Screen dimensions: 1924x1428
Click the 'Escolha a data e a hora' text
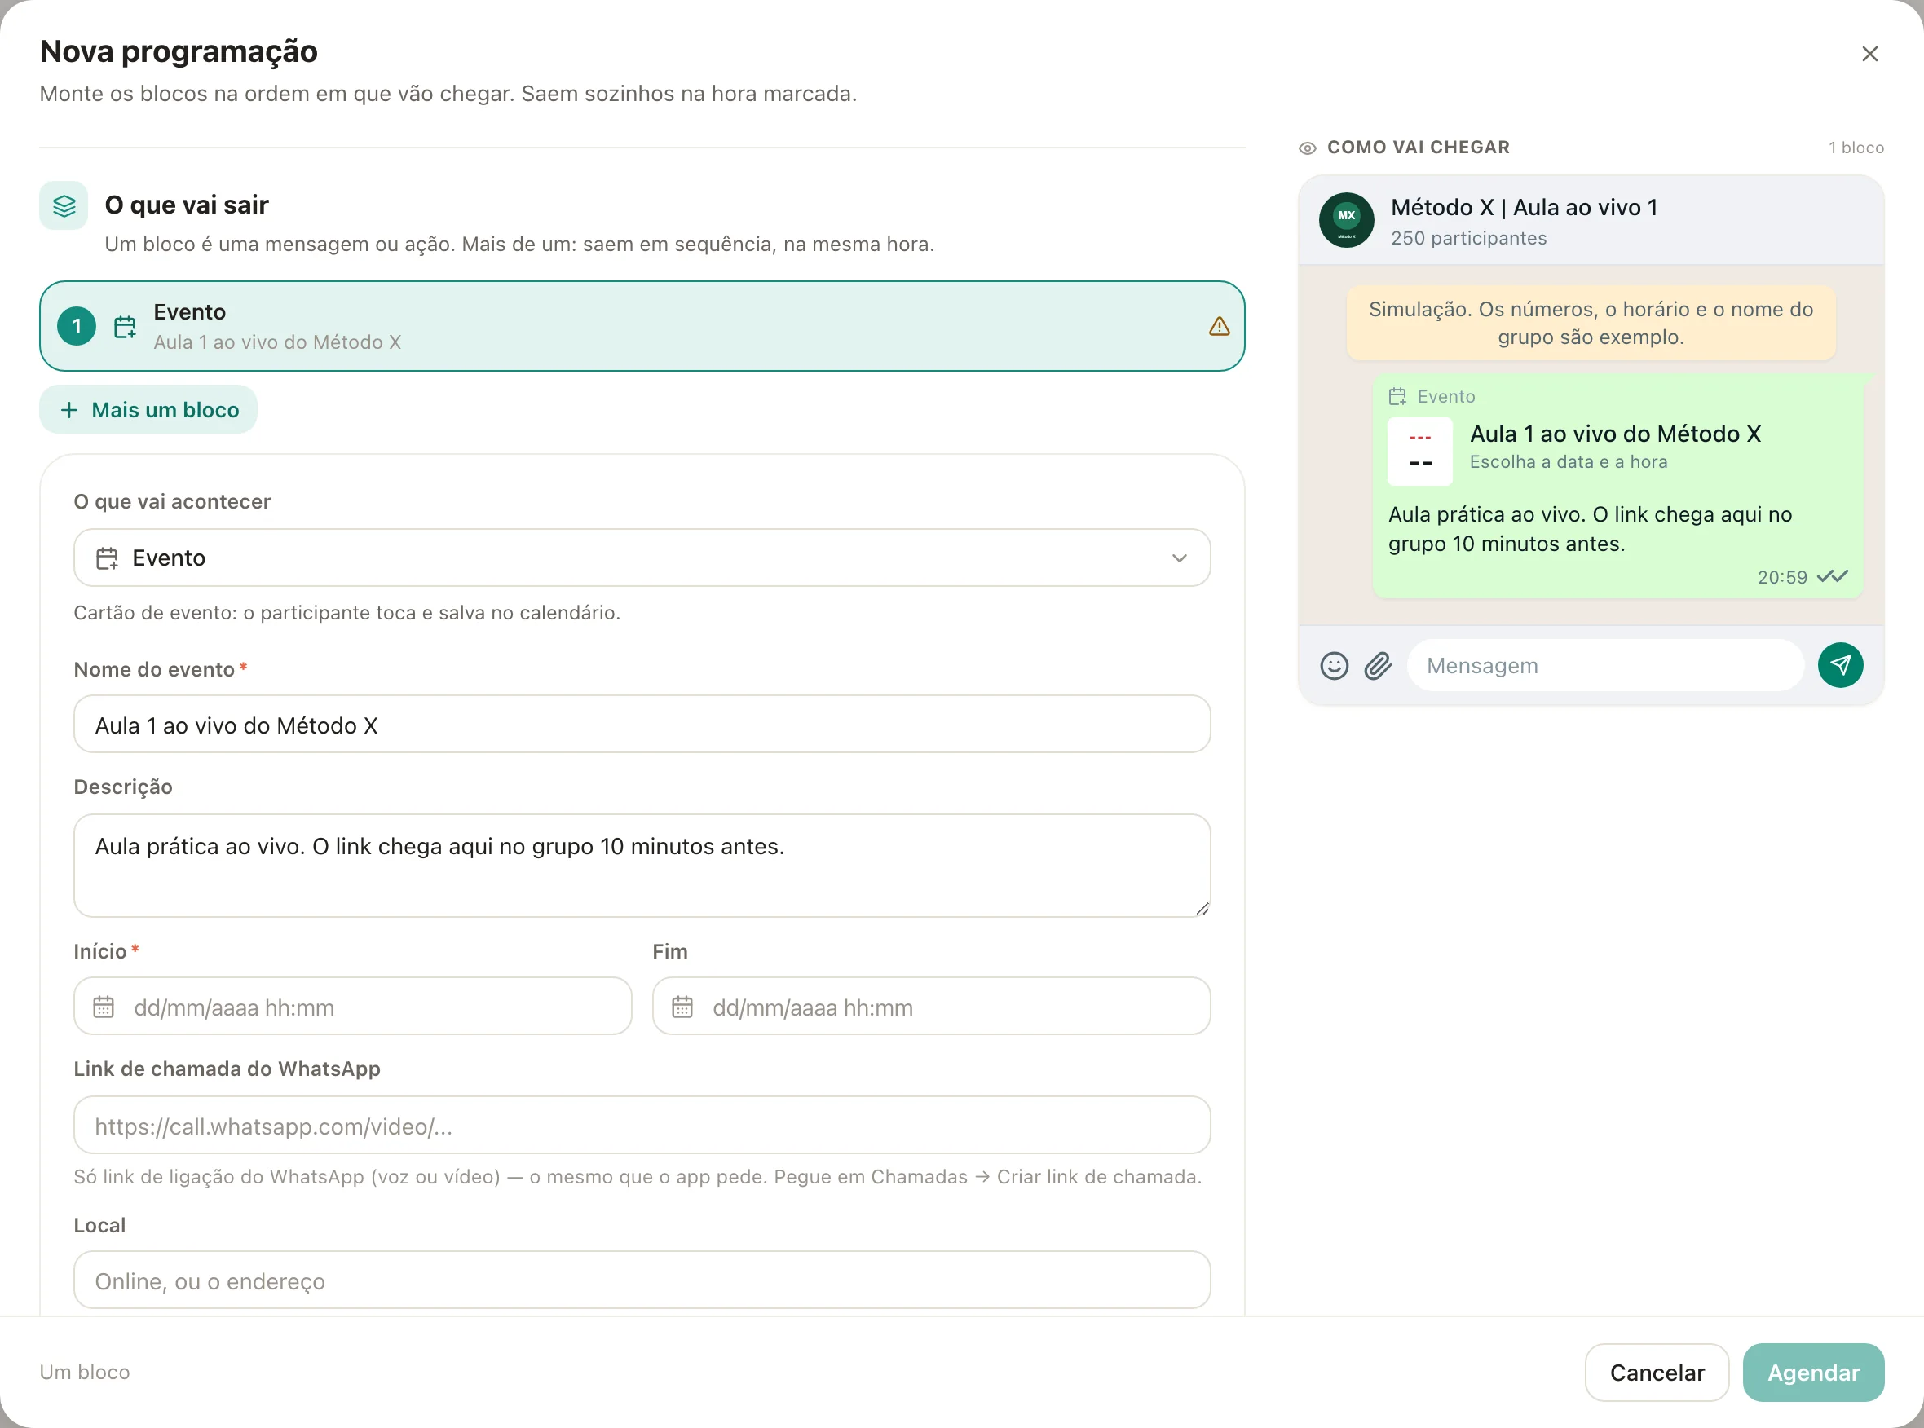click(1569, 461)
